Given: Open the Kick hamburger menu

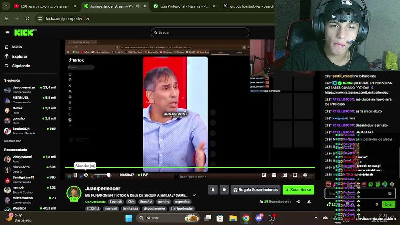Looking at the screenshot, I should (8, 32).
